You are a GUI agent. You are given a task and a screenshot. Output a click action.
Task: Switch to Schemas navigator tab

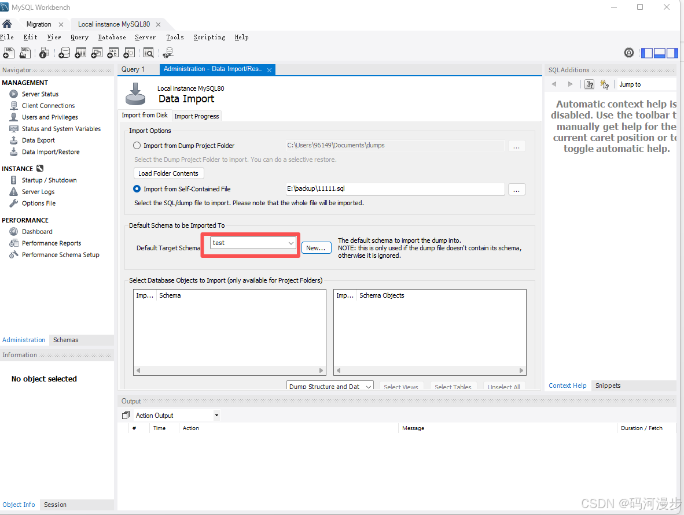[66, 340]
